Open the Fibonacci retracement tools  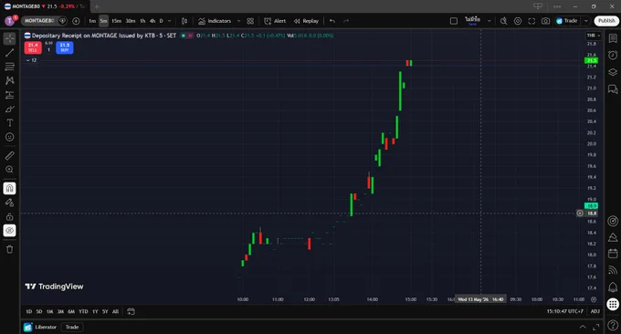(9, 67)
